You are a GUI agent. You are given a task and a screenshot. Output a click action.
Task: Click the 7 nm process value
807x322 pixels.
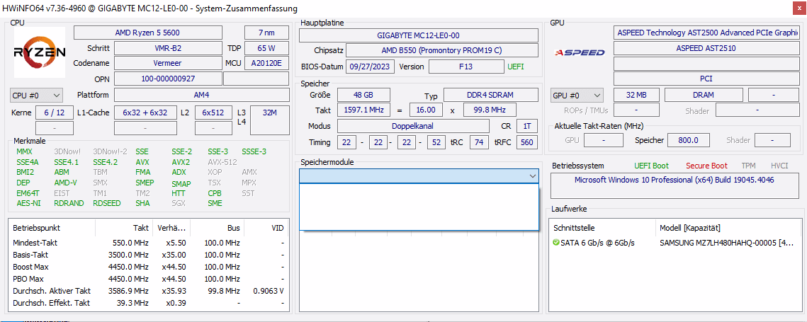[x=266, y=33]
